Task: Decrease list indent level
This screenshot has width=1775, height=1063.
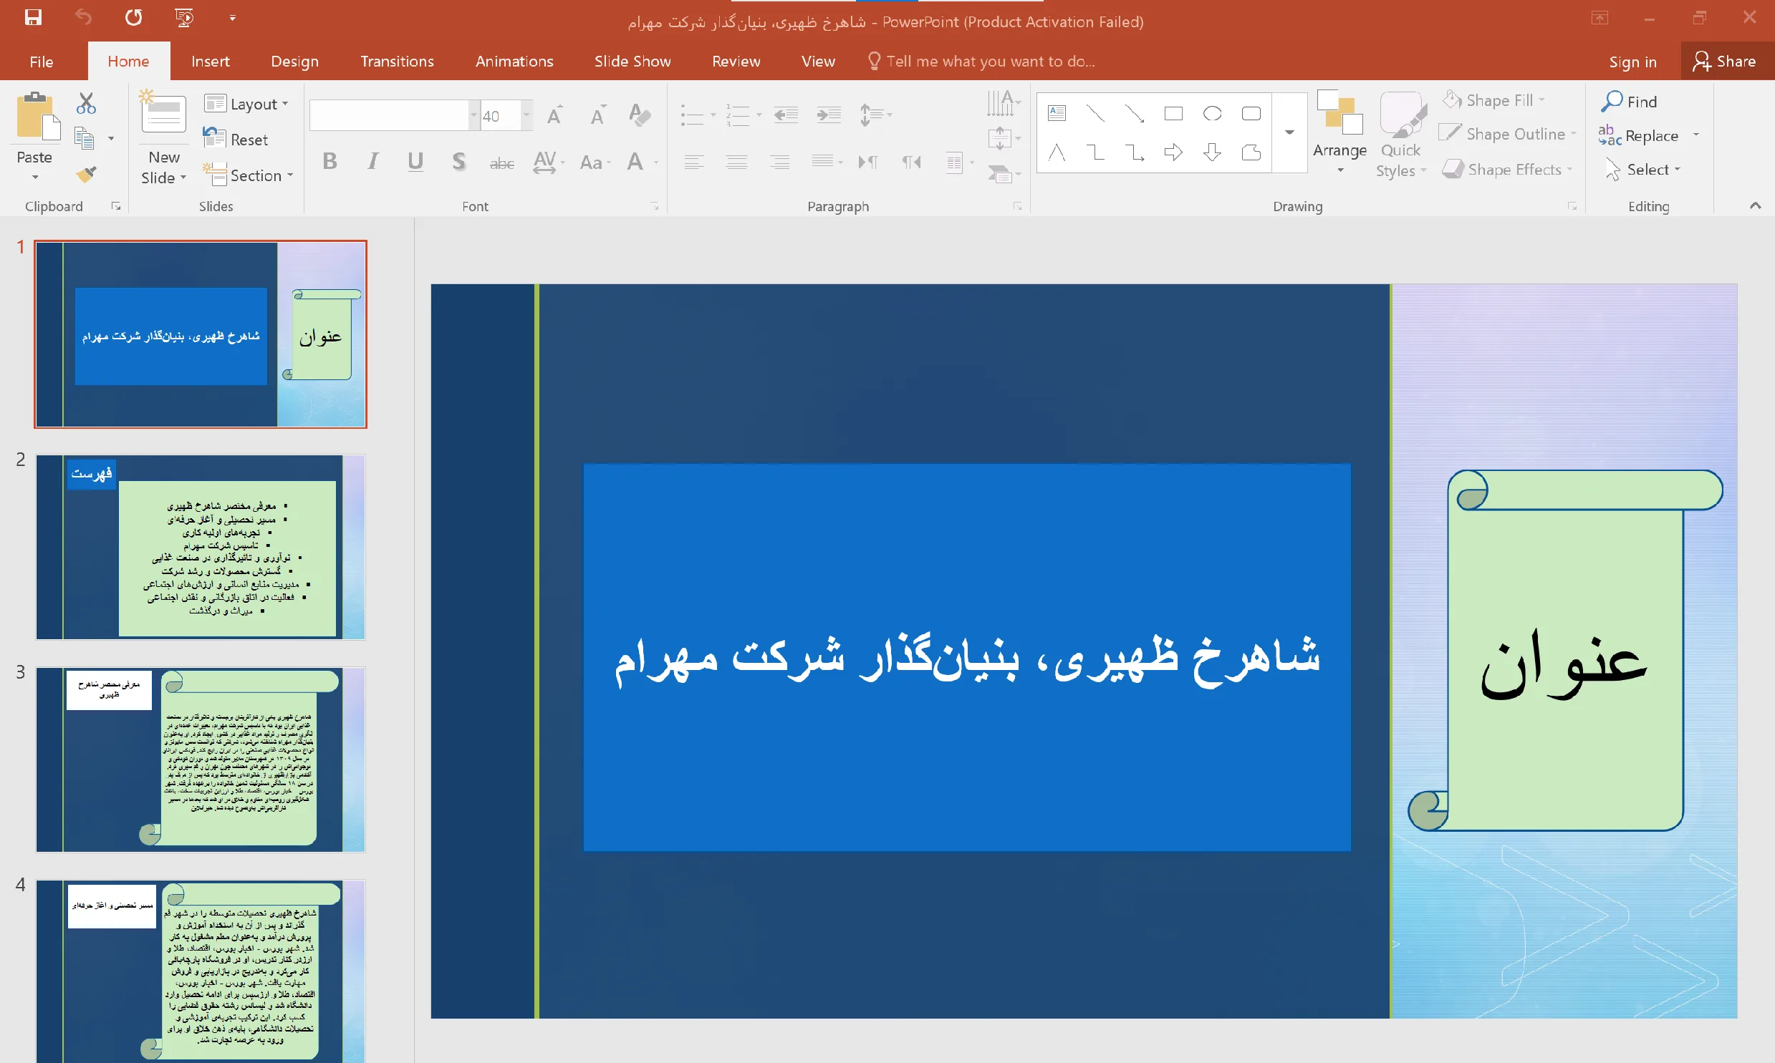Action: click(786, 115)
